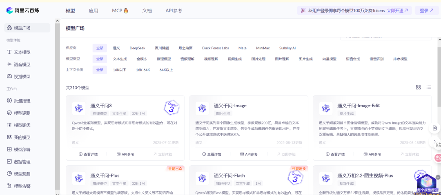The height and width of the screenshot is (195, 441).
Task: Filter supplier by Stability AI
Action: tap(287, 48)
